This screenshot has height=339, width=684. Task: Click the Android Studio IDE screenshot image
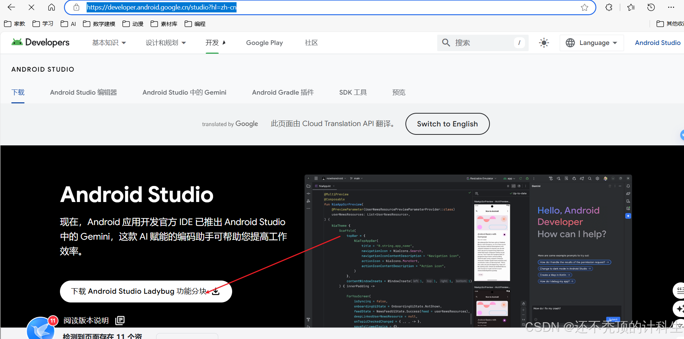coord(468,251)
